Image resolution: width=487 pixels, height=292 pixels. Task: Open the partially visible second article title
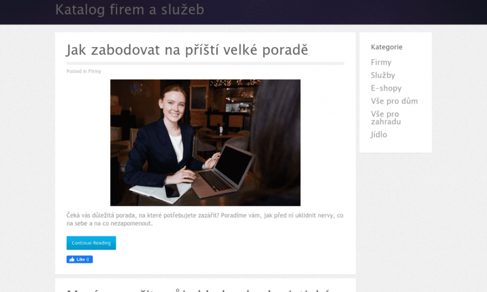point(199,290)
